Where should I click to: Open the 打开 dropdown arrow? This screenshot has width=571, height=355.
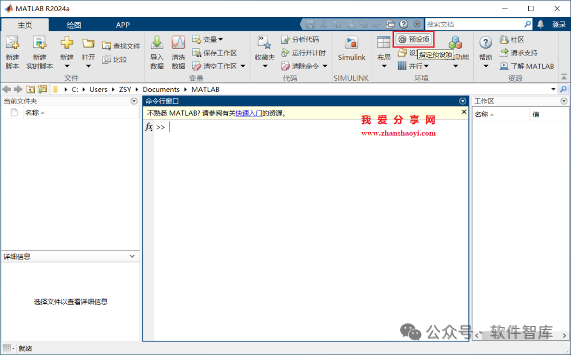[88, 66]
